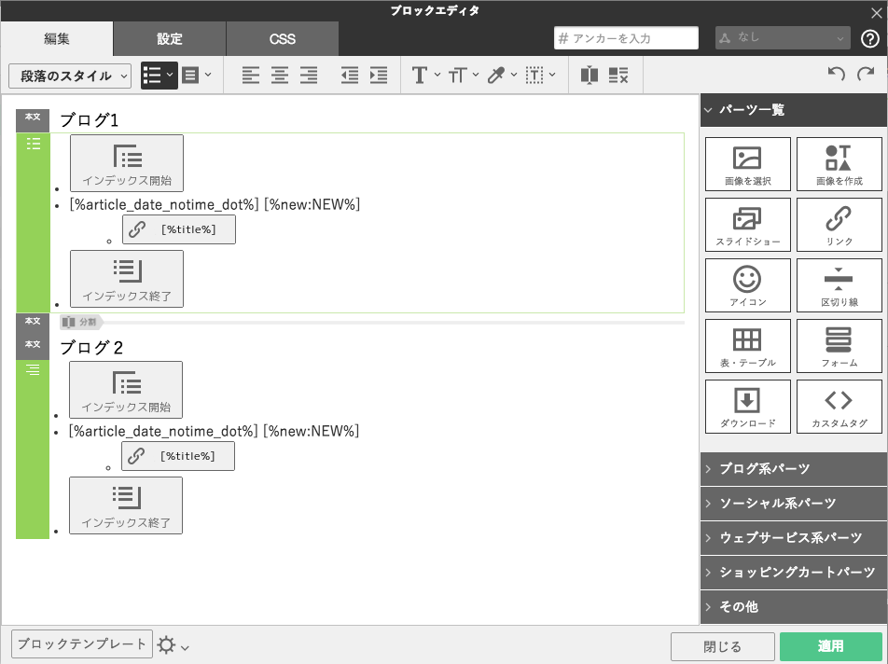Click the ブログ２ [%title%] link part
Screen dimensions: 888x664
(x=178, y=456)
